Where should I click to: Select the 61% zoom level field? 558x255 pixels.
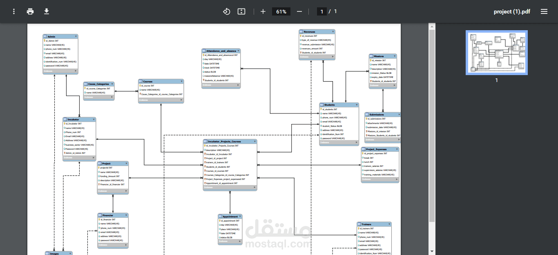(x=281, y=11)
